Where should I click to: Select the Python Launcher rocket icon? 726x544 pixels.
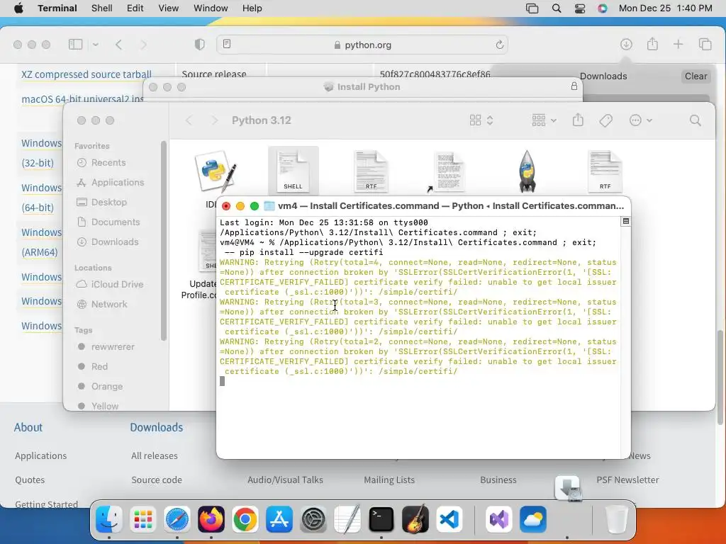click(527, 171)
